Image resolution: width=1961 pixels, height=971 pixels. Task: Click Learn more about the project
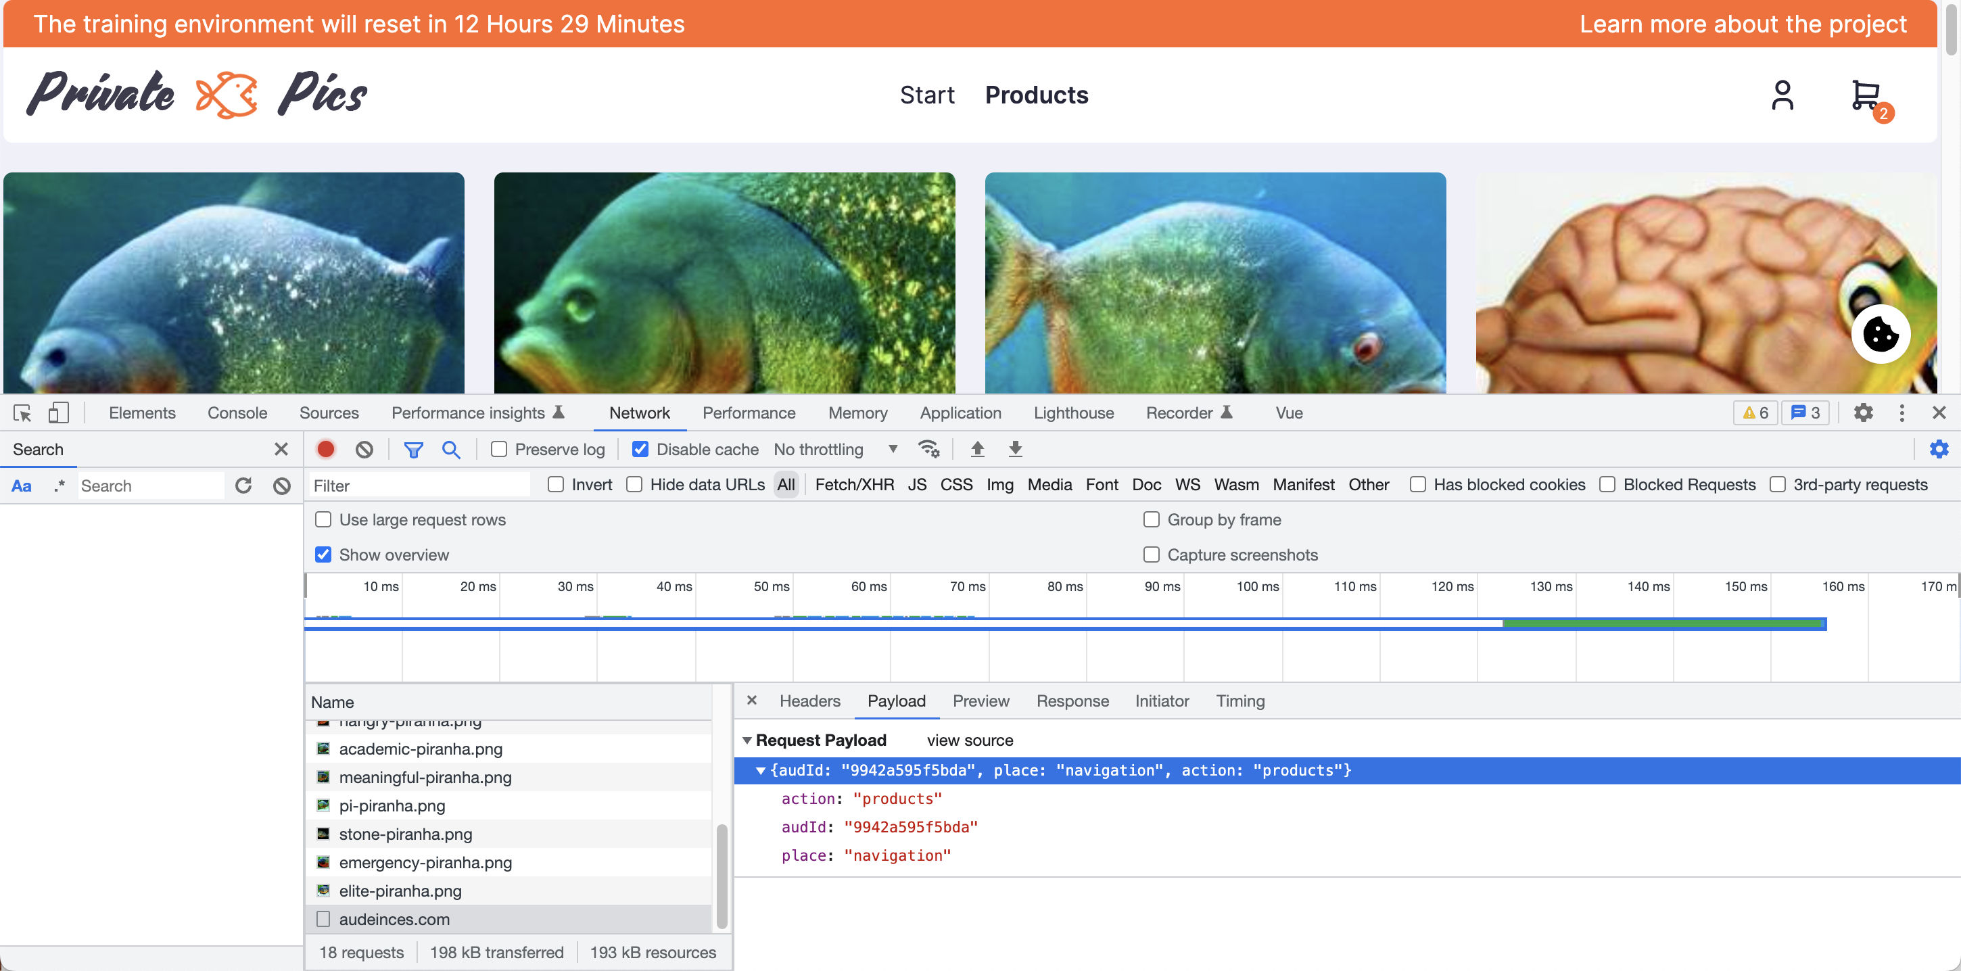1743,24
